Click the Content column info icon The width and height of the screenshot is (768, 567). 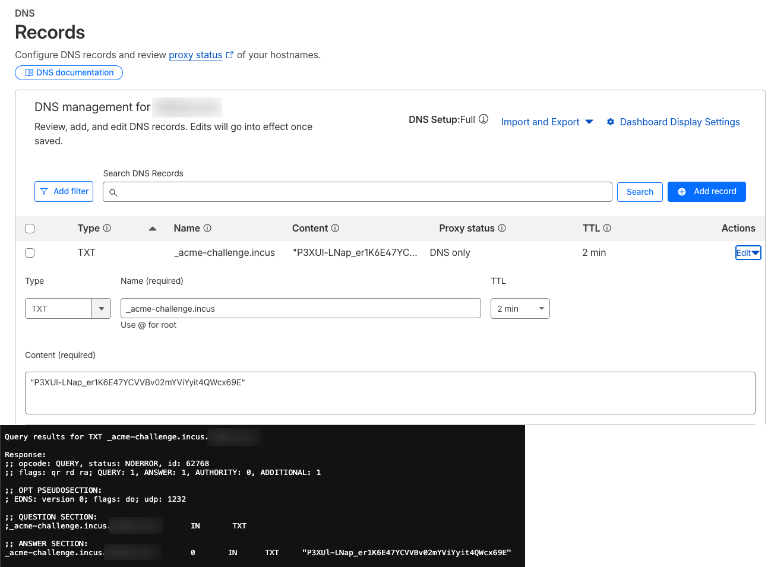[335, 228]
